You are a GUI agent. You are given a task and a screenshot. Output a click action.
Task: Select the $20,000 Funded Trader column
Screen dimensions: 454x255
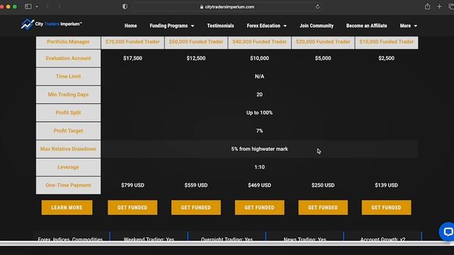point(323,42)
